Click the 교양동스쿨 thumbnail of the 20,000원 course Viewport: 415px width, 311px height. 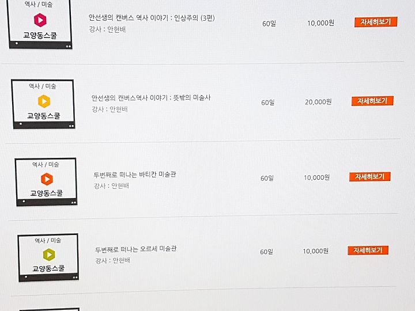(43, 104)
